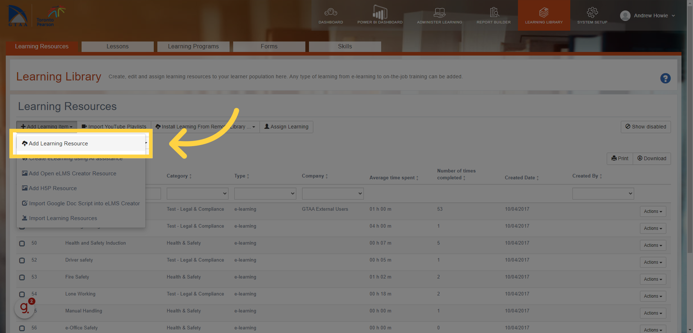Open Actions dropdown for Fire Safety row
The height and width of the screenshot is (333, 693).
(x=653, y=279)
